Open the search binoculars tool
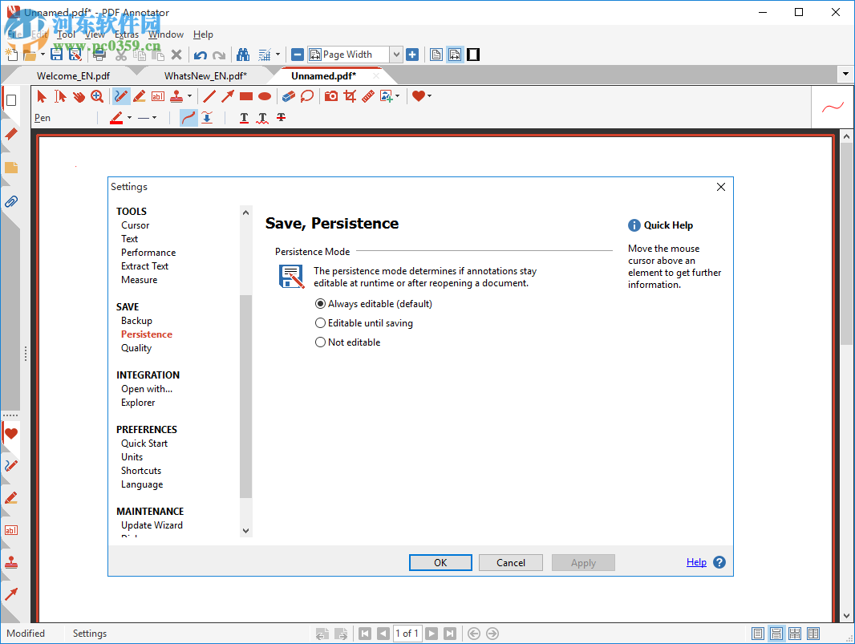Viewport: 855px width, 644px height. coord(243,54)
